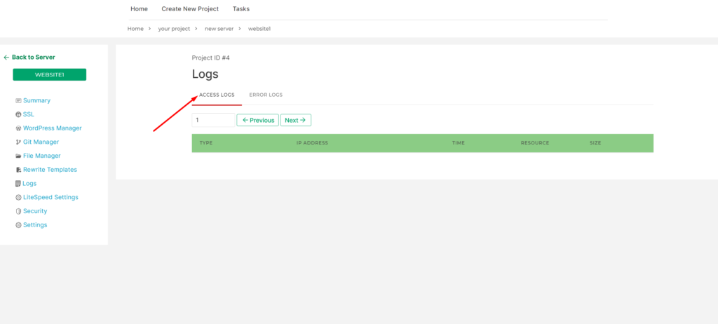Screen dimensions: 718x324
Task: Click the Security shield icon
Action: pyautogui.click(x=18, y=211)
